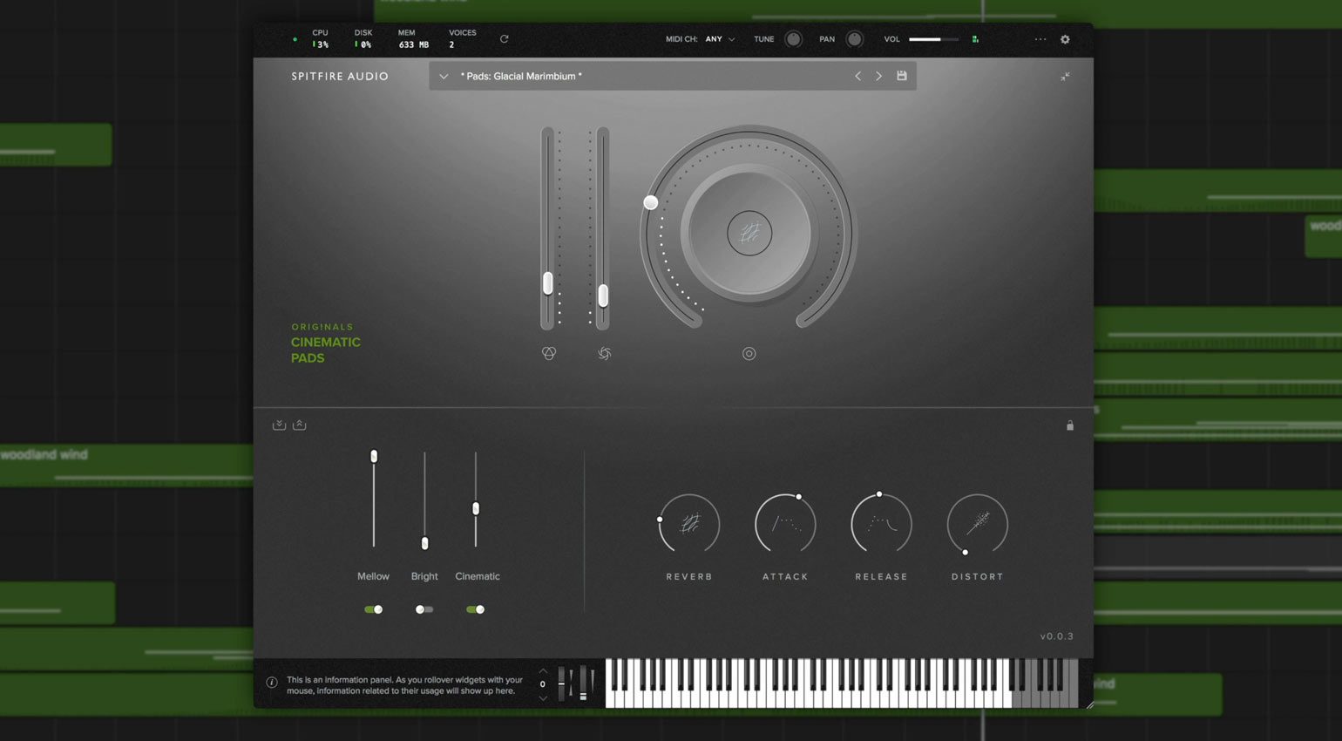This screenshot has height=741, width=1342.
Task: Click the lock icon in lower panel
Action: [x=1070, y=425]
